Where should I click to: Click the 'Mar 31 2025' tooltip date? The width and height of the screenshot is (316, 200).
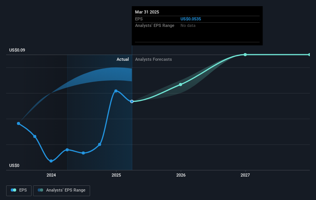pyautogui.click(x=147, y=12)
